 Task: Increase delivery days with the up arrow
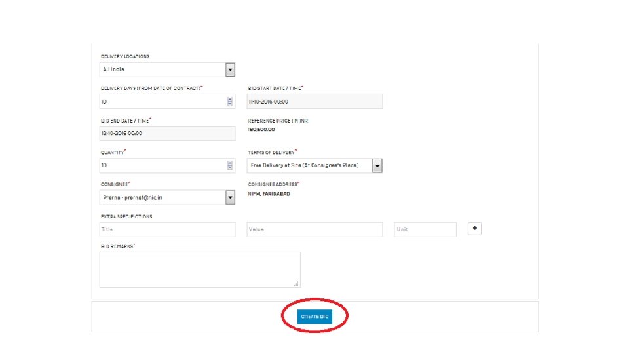[x=230, y=99]
